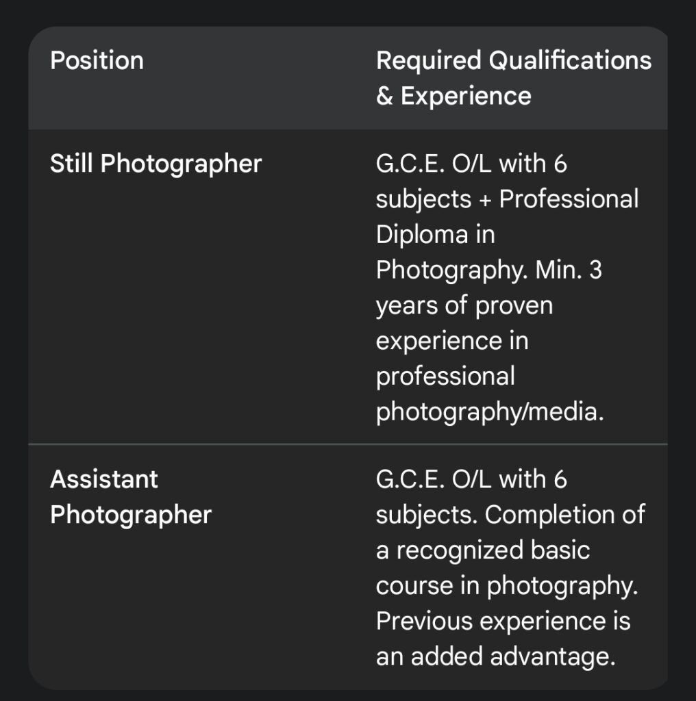Click 'experience in' text in first row
Image resolution: width=696 pixels, height=701 pixels.
452,341
